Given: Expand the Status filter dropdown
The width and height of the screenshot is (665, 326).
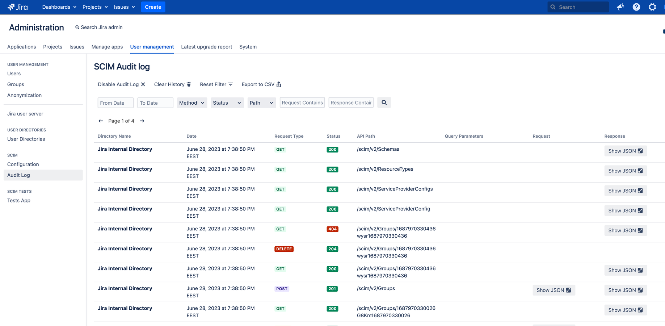Looking at the screenshot, I should 227,103.
